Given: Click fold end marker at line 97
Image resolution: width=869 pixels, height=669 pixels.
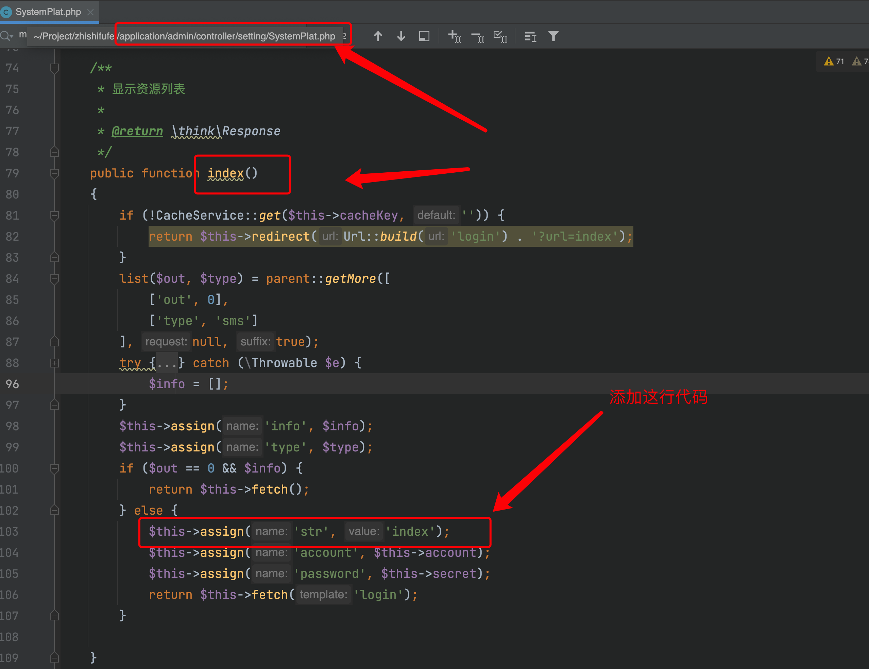Looking at the screenshot, I should (54, 405).
